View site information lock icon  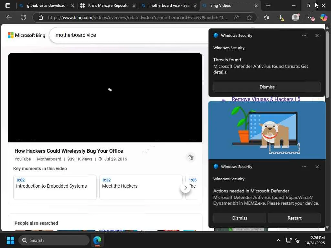[41, 17]
